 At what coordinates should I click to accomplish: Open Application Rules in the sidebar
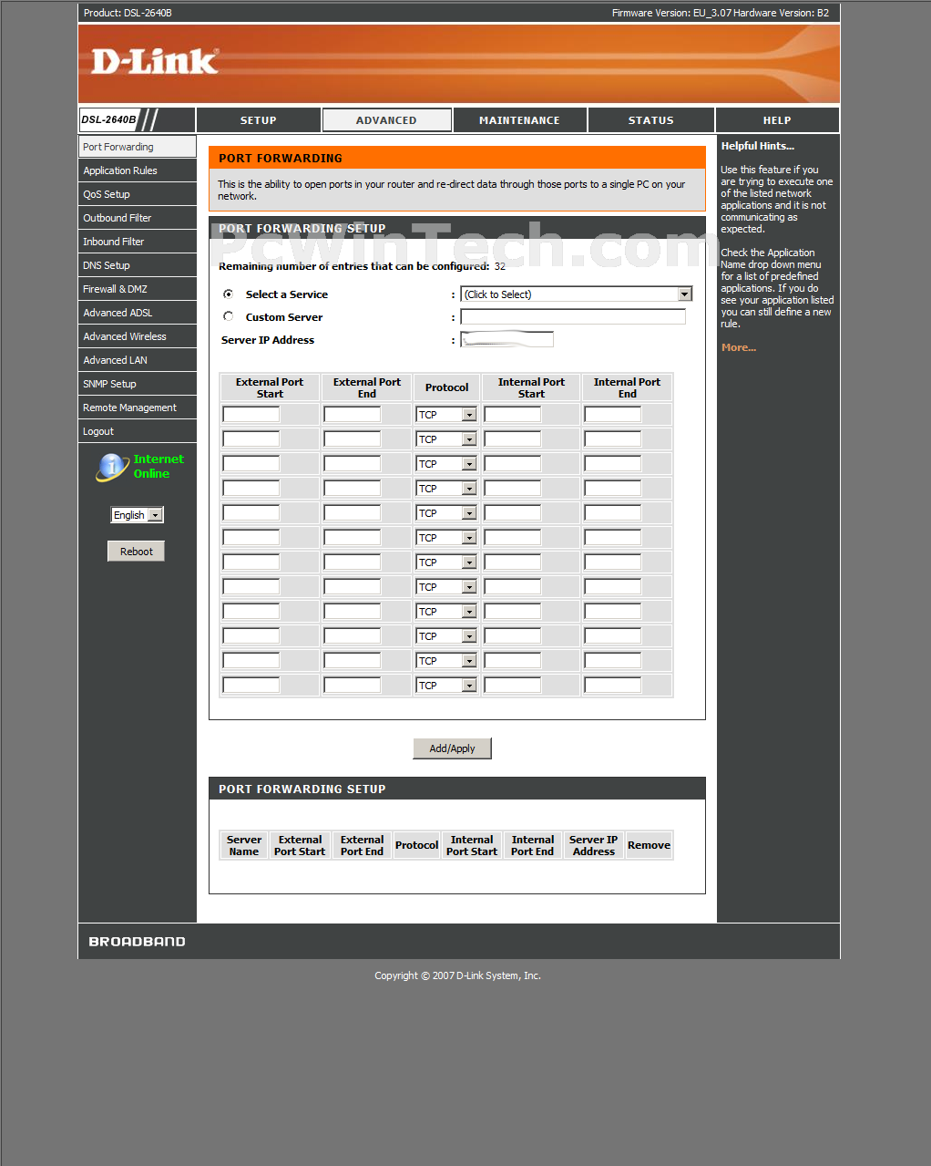[138, 170]
